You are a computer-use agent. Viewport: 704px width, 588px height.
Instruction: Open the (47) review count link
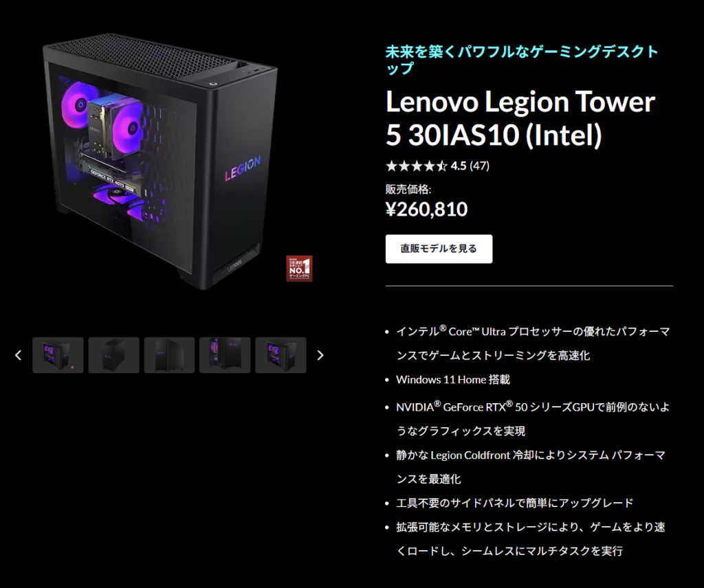[479, 166]
